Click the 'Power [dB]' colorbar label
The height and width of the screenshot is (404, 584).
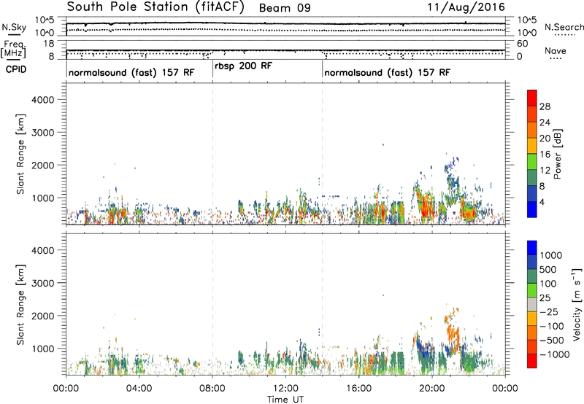557,154
